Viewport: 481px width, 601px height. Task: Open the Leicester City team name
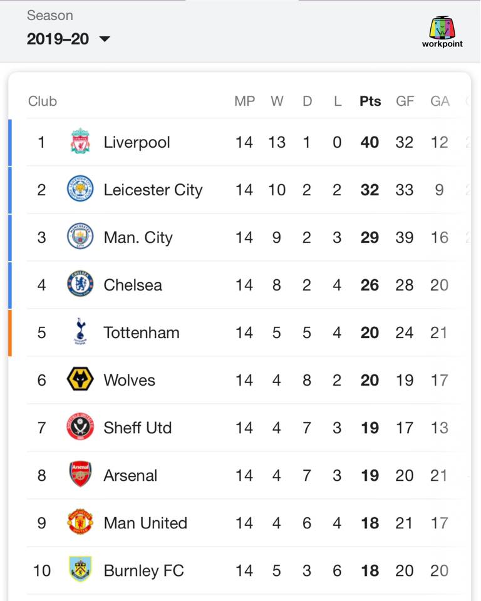point(153,190)
